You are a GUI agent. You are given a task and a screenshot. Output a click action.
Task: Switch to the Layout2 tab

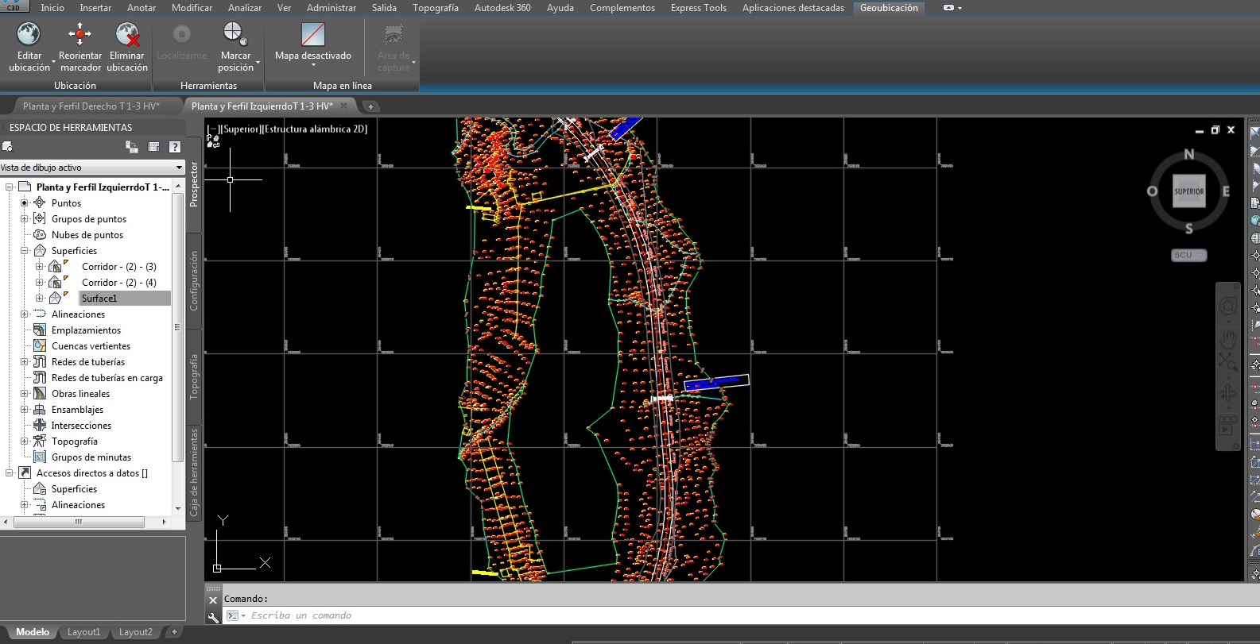tap(135, 632)
